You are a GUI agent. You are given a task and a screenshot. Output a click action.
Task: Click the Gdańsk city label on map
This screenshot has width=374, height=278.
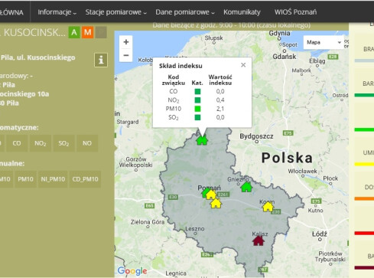tap(285, 57)
